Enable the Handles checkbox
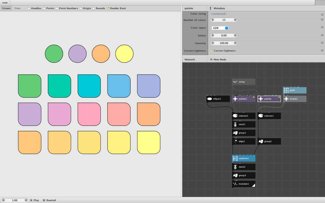 tap(29, 8)
